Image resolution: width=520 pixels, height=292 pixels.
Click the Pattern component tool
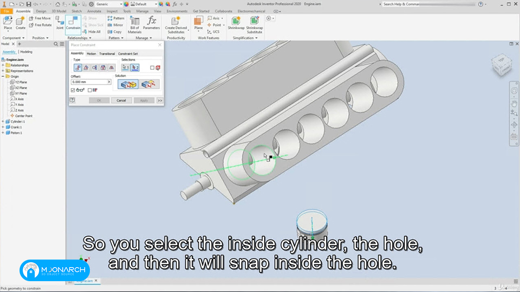116,18
